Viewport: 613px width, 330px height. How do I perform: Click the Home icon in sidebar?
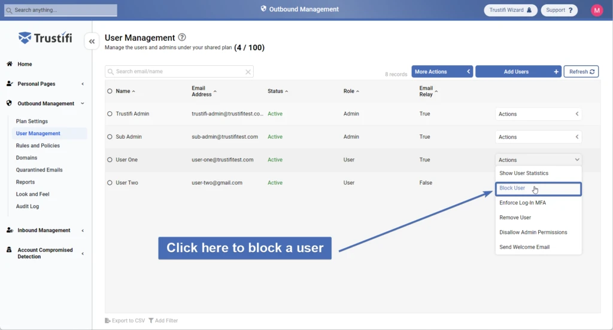tap(10, 64)
